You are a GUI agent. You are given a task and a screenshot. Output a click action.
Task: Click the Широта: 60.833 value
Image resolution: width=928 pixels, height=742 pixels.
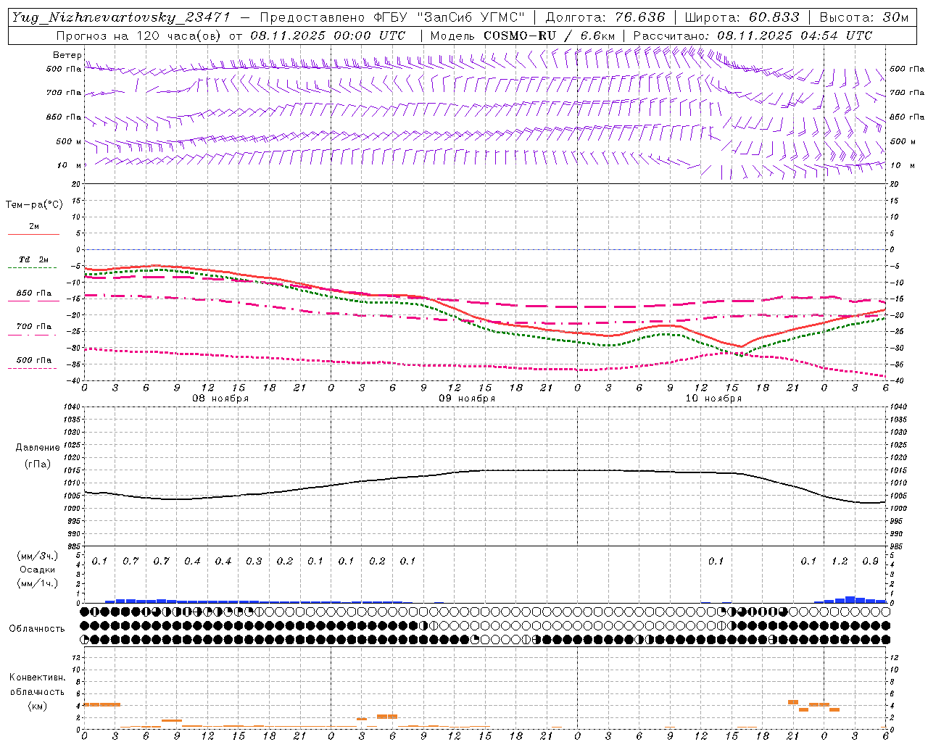pyautogui.click(x=742, y=17)
